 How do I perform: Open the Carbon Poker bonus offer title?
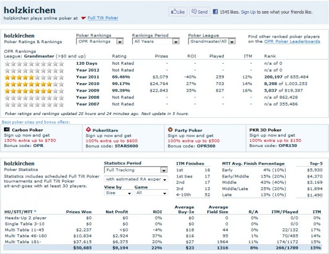point(27,130)
